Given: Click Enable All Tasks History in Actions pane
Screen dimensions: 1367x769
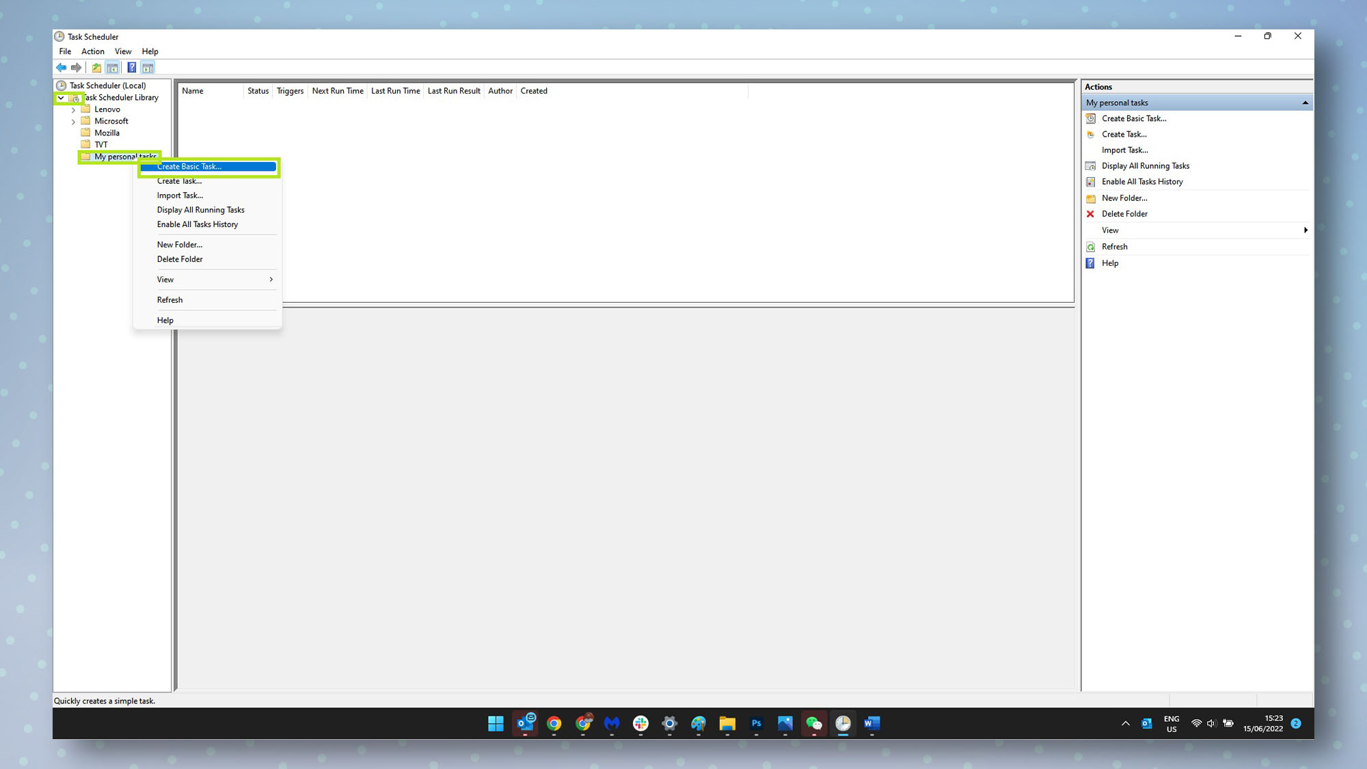Looking at the screenshot, I should point(1141,182).
